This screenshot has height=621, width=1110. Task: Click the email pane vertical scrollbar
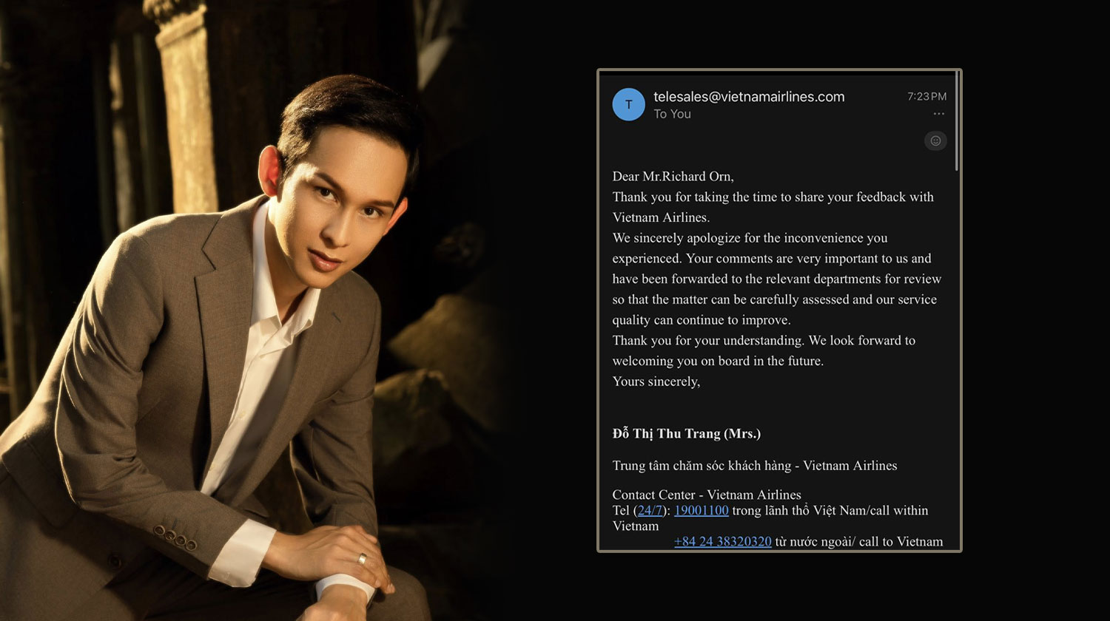click(956, 122)
